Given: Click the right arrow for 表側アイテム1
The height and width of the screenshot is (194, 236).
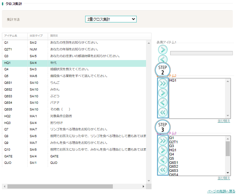Looking at the screenshot, I should [163, 50].
